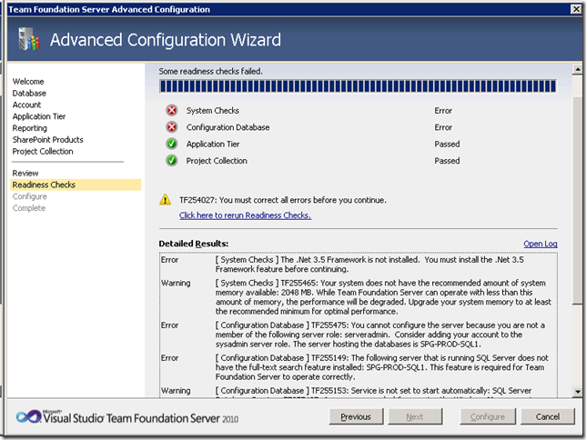586x440 pixels.
Task: Click the rerun Readiness Checks link
Action: (x=245, y=215)
